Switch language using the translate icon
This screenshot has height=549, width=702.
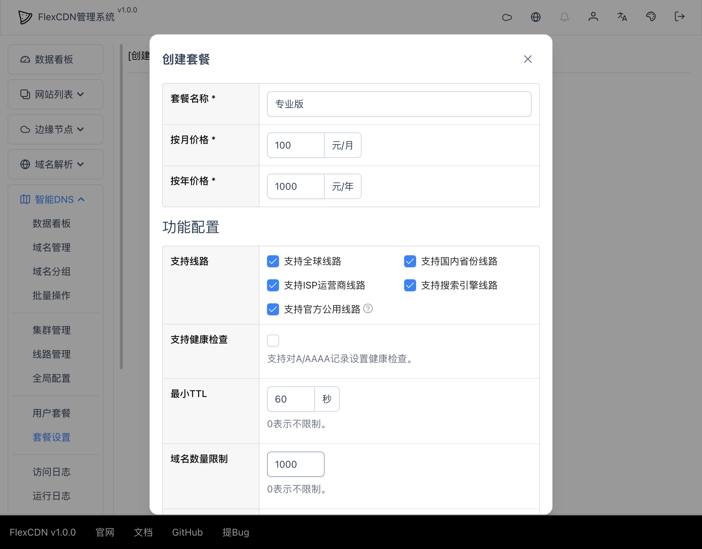(x=622, y=17)
